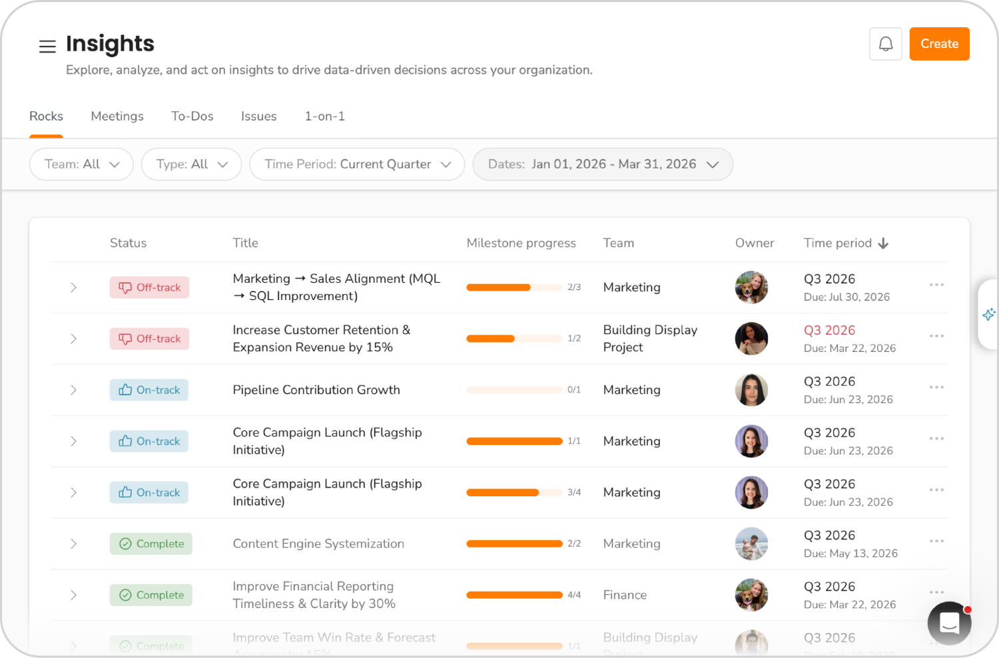Click the Off-track thumbs-down badge
This screenshot has height=658, width=999.
click(149, 287)
